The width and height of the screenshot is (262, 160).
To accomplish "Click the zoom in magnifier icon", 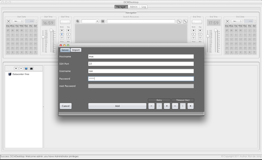I will 185,21.
